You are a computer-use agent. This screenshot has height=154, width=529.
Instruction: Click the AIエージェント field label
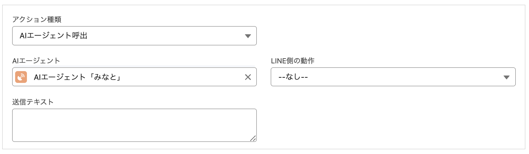coord(36,60)
